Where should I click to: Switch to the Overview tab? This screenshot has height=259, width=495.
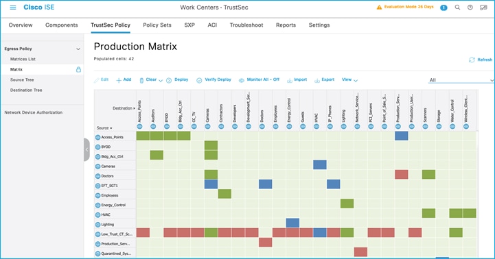pyautogui.click(x=21, y=25)
